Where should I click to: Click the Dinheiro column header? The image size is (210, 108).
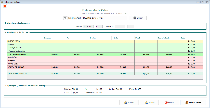[54, 38]
